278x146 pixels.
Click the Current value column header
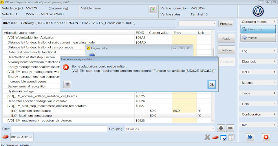[x=160, y=33]
